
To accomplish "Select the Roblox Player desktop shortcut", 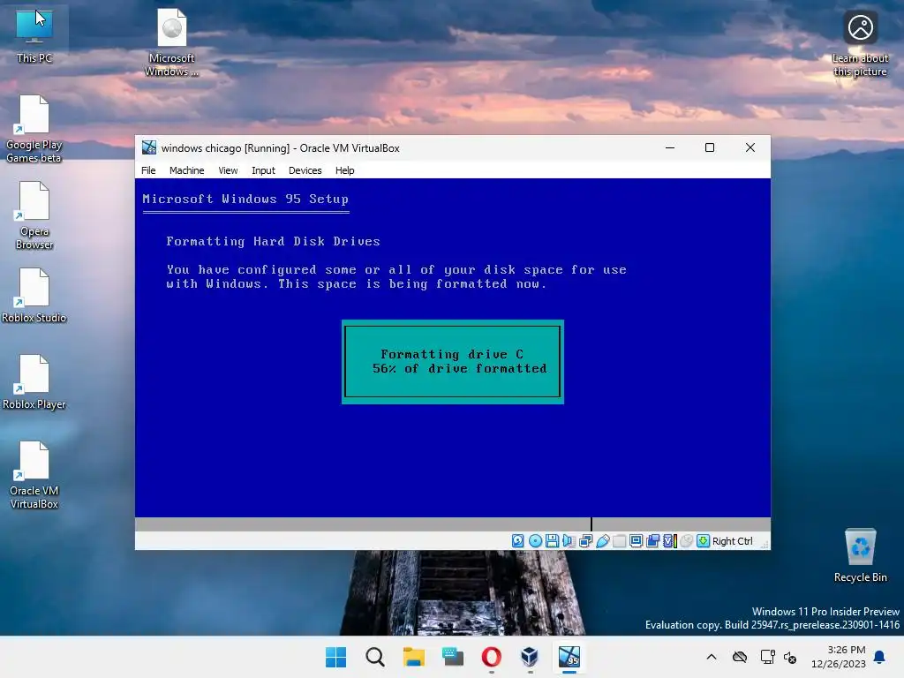I will pos(34,381).
